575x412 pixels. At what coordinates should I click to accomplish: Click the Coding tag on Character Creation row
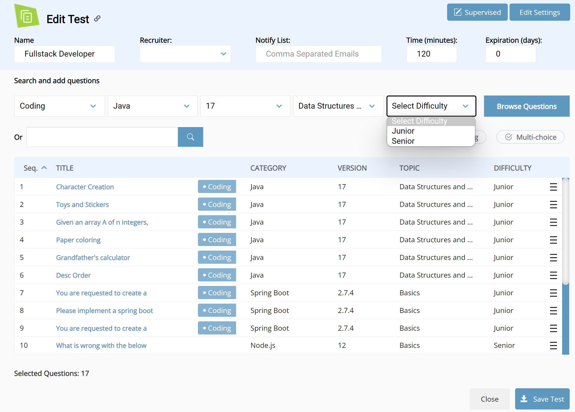(x=217, y=187)
